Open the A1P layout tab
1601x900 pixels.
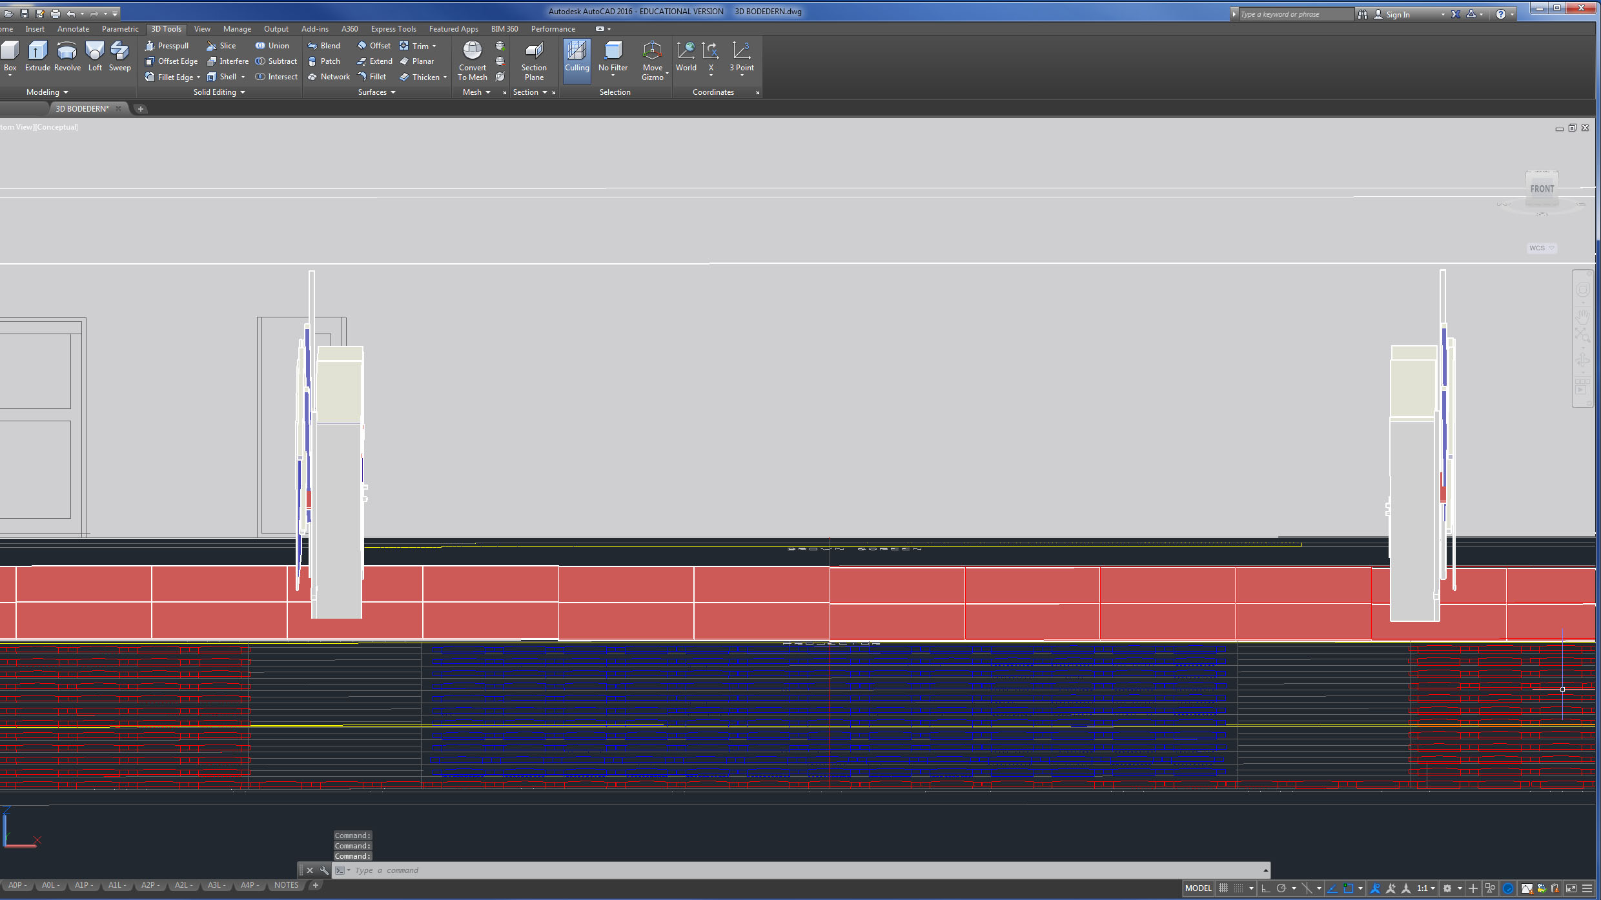pos(83,885)
